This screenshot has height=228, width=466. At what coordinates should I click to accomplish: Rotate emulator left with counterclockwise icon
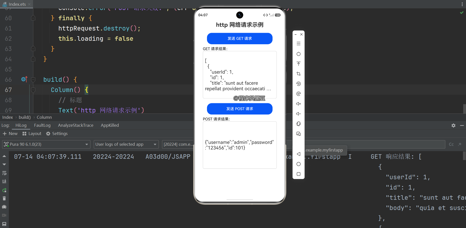(x=299, y=84)
